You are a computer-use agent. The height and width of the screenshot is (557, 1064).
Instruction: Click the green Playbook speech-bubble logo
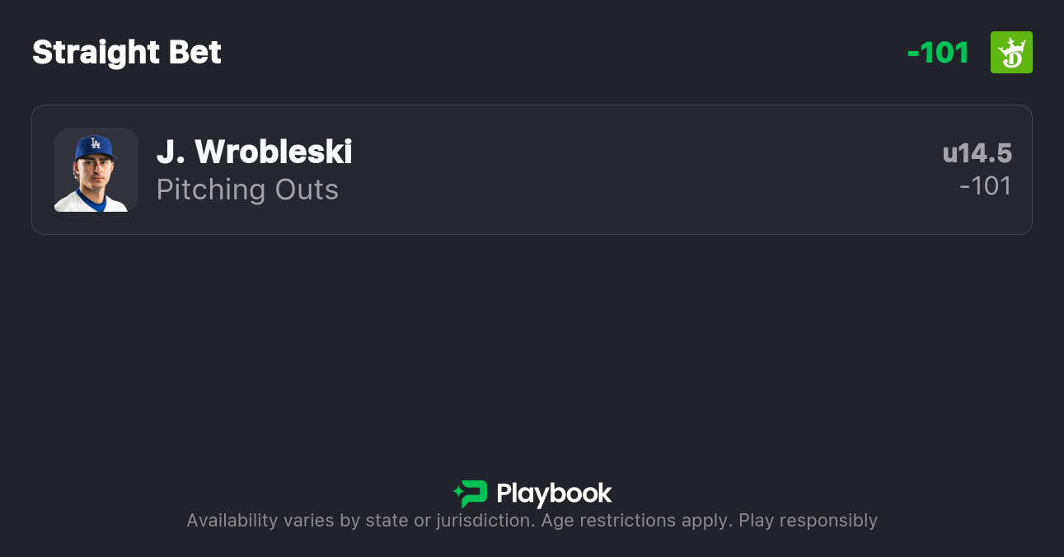pos(474,494)
